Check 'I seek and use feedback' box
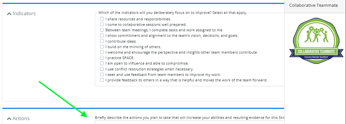346x124 pixels. 102,74
